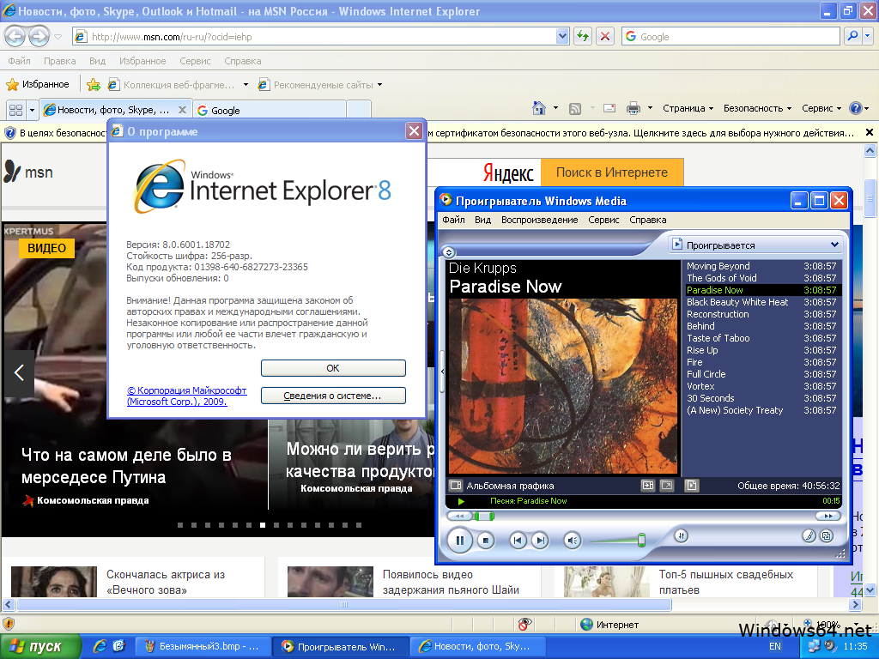Click the rewind button on seek bar
This screenshot has height=659, width=879.
click(460, 516)
